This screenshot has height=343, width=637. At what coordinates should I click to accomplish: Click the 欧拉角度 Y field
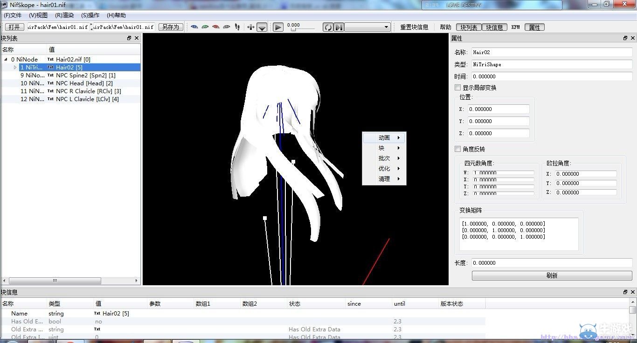pyautogui.click(x=586, y=183)
